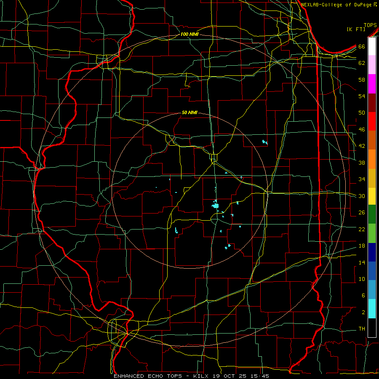Image resolution: width=379 pixels, height=379 pixels.
Task: Click the legend value 14
Action: 362,262
